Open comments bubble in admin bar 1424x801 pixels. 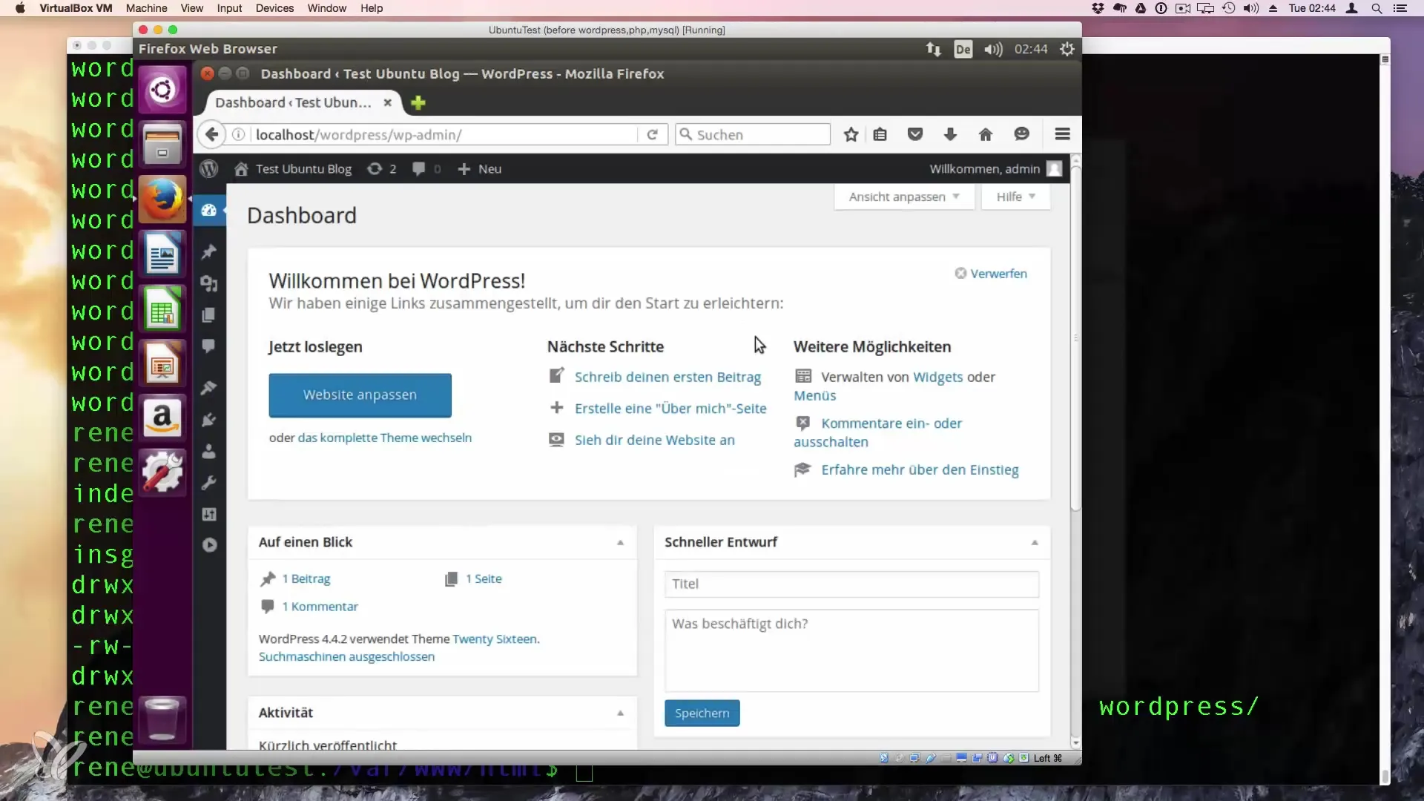(426, 169)
